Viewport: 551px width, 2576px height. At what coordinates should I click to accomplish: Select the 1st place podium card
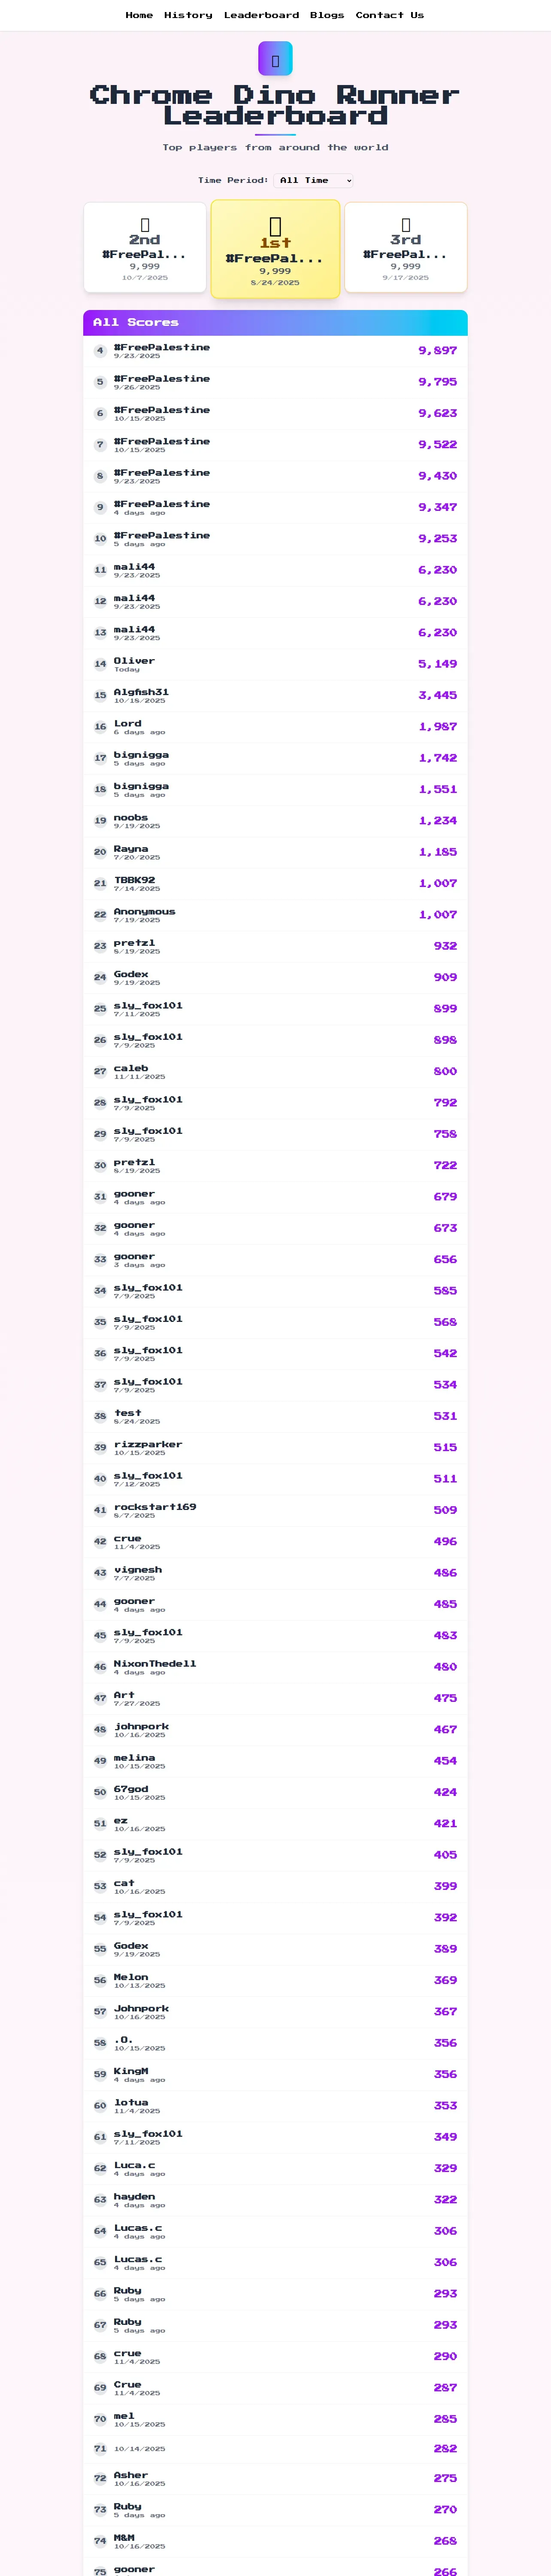(x=275, y=250)
